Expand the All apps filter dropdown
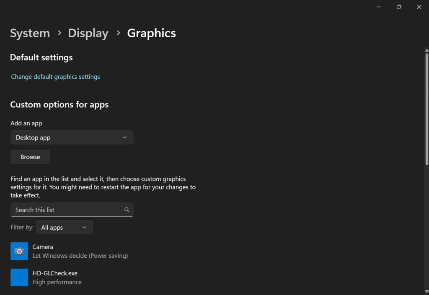The height and width of the screenshot is (295, 429). 64,228
